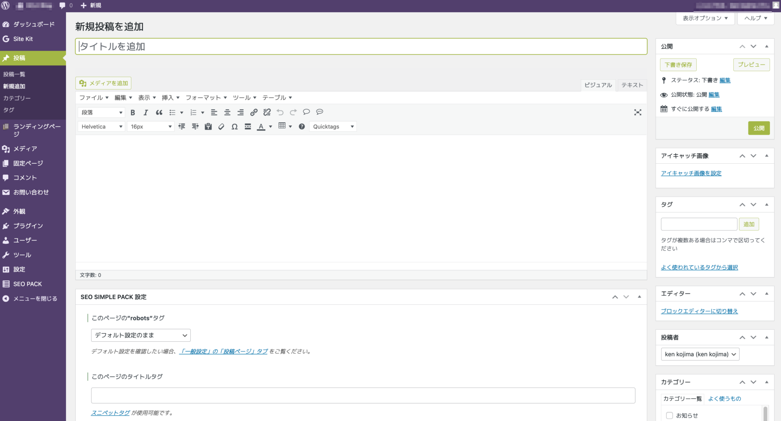The width and height of the screenshot is (781, 421).
Task: Collapse the 公開 publish panel toggle triangle
Action: [x=767, y=46]
